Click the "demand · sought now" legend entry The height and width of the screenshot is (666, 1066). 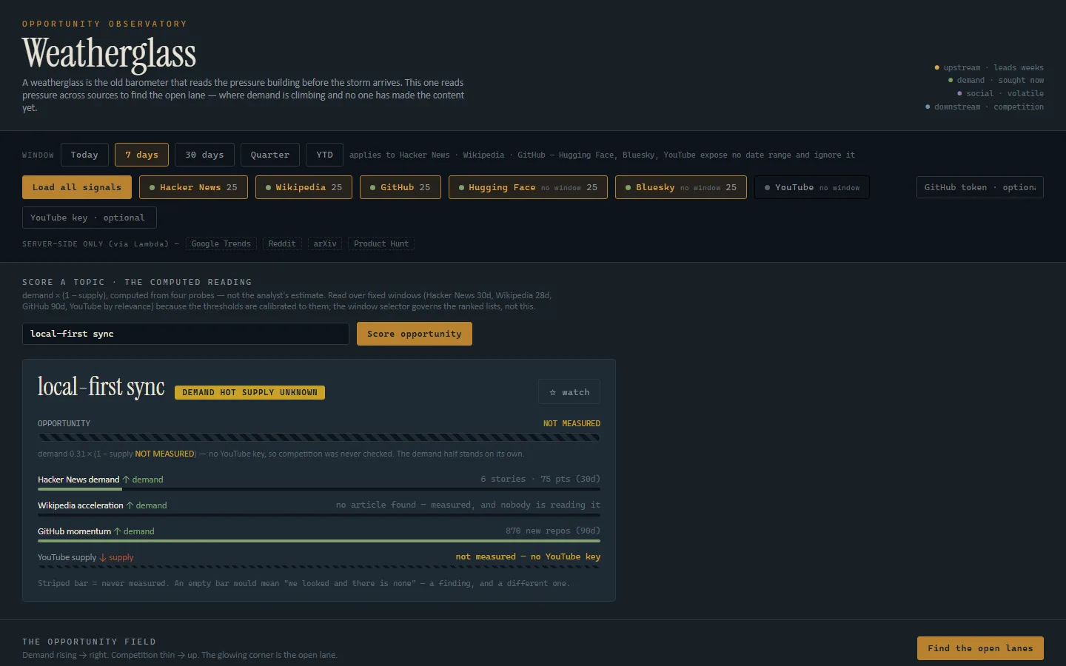[996, 80]
